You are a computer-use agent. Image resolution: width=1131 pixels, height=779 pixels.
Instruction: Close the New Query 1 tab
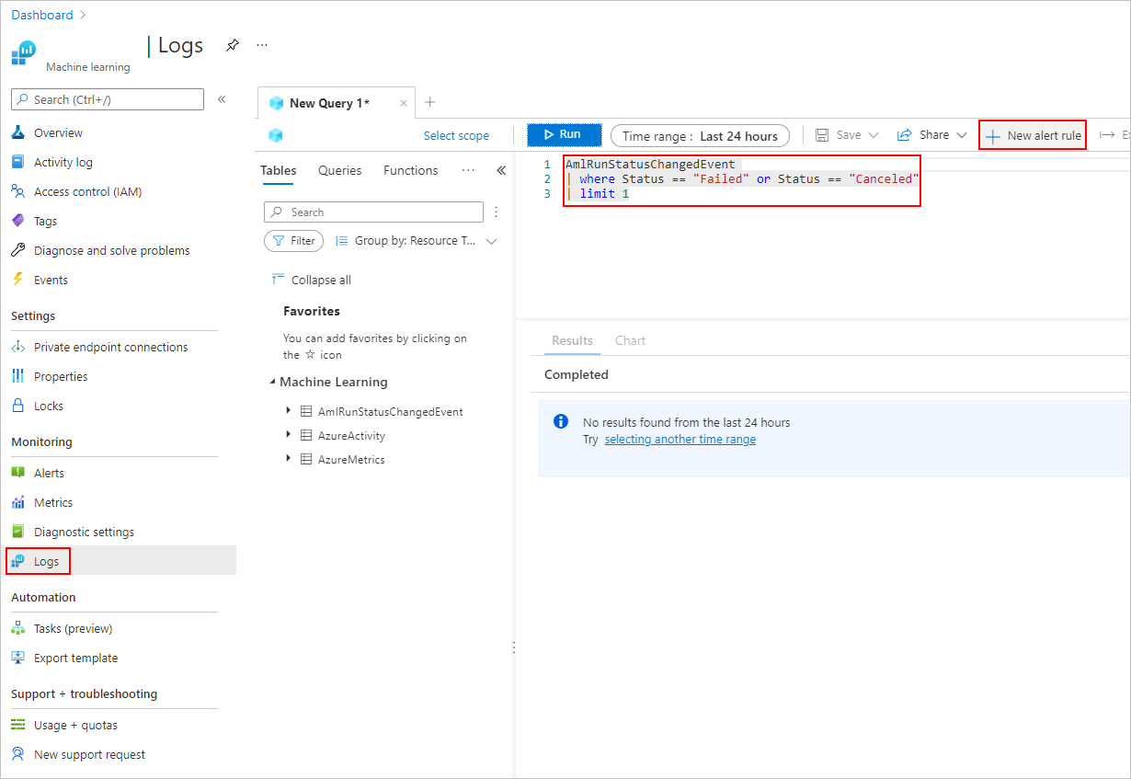403,103
